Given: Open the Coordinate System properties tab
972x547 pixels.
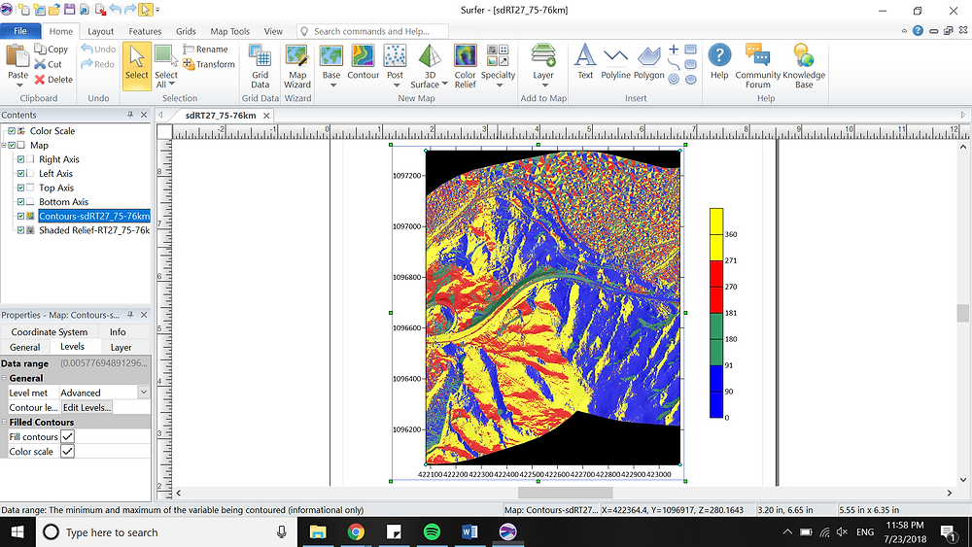Looking at the screenshot, I should tap(50, 332).
